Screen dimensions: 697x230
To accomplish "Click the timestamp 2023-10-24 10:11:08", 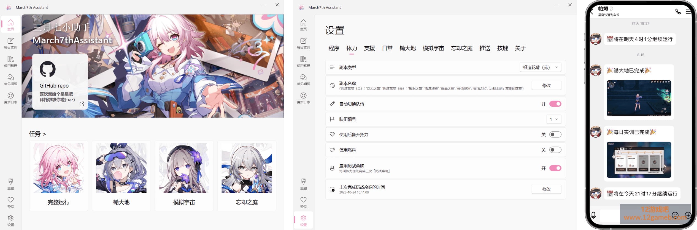I will (x=354, y=192).
